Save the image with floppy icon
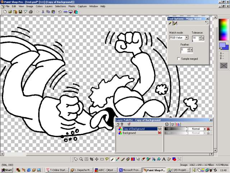 coord(20,12)
